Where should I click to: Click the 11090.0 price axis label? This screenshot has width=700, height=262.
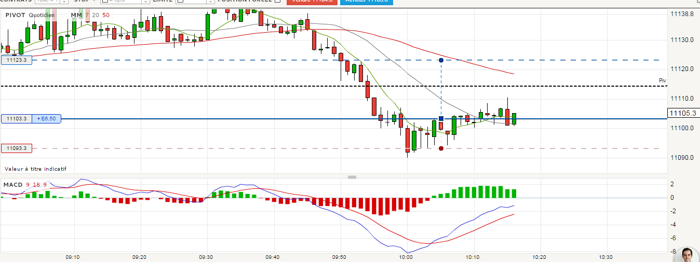click(x=682, y=158)
